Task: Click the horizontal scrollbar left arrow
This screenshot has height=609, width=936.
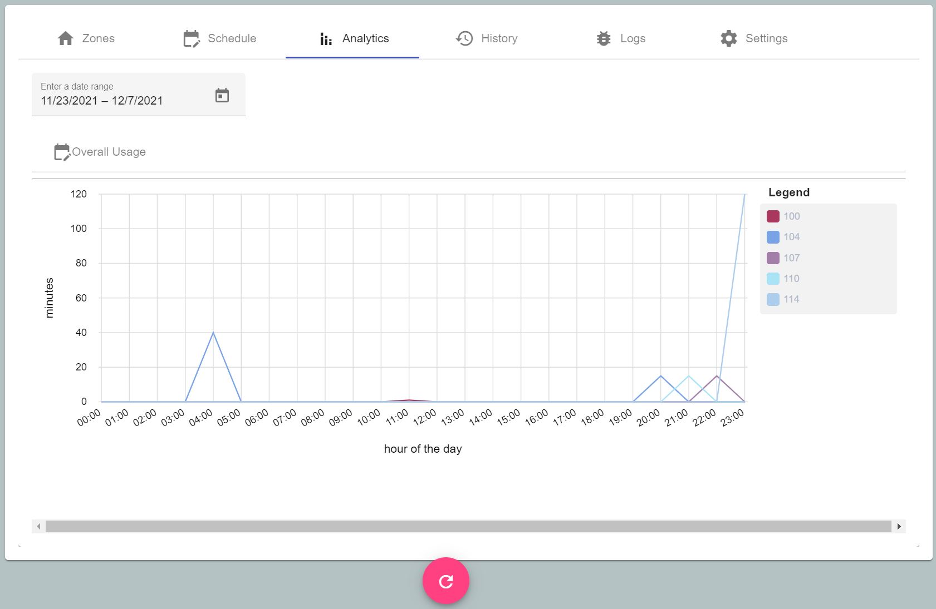Action: 38,526
